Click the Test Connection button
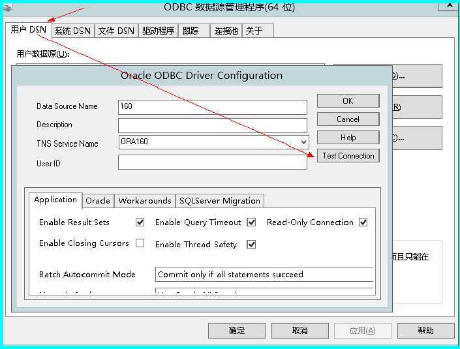 (348, 156)
